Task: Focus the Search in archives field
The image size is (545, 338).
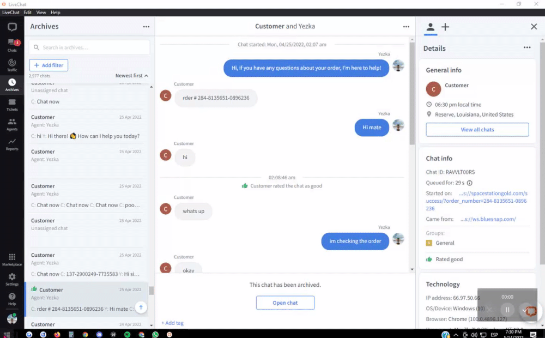Action: coord(89,47)
